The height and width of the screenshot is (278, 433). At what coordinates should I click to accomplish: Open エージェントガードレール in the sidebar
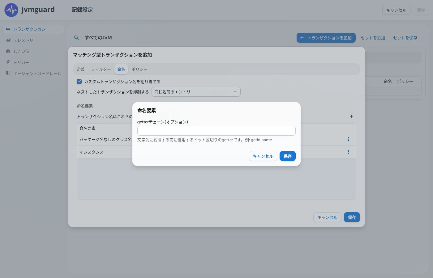tap(33, 74)
